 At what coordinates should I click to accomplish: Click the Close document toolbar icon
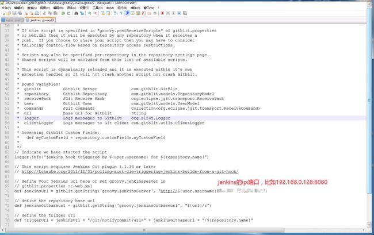click(x=25, y=13)
